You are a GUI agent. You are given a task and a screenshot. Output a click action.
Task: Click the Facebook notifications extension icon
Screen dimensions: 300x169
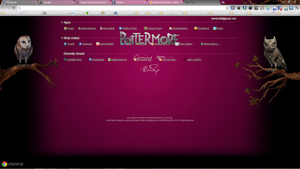[279, 8]
